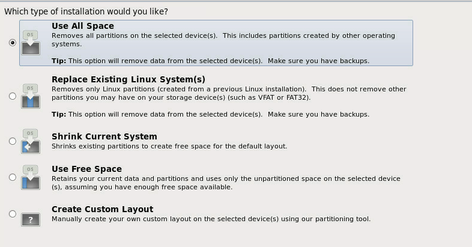The image size is (472, 247).
Task: Click the "Use Free Space" title text
Action: pos(86,169)
